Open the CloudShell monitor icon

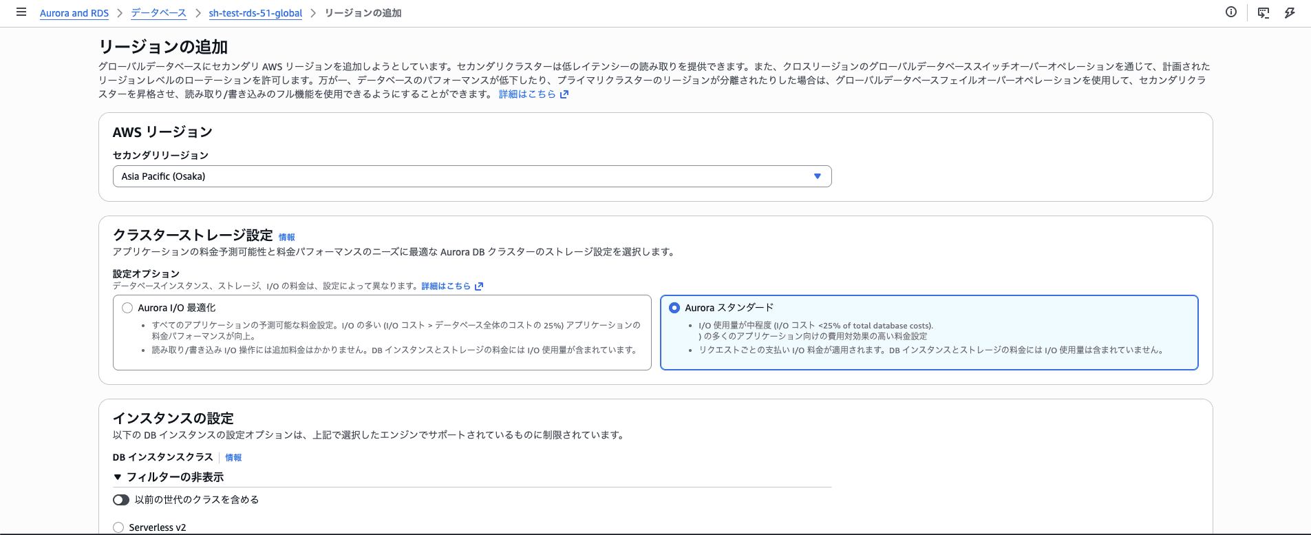(1264, 12)
